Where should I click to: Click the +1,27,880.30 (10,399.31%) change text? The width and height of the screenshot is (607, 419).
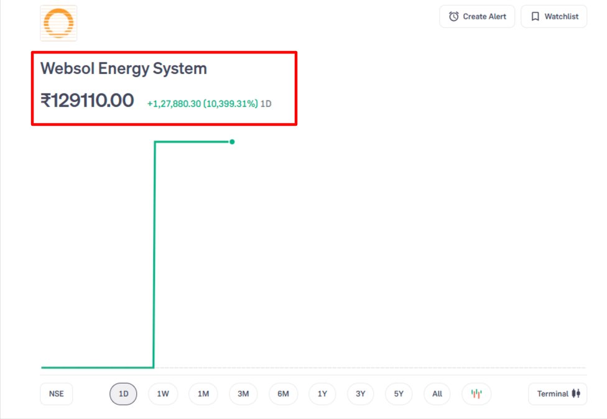coord(203,104)
